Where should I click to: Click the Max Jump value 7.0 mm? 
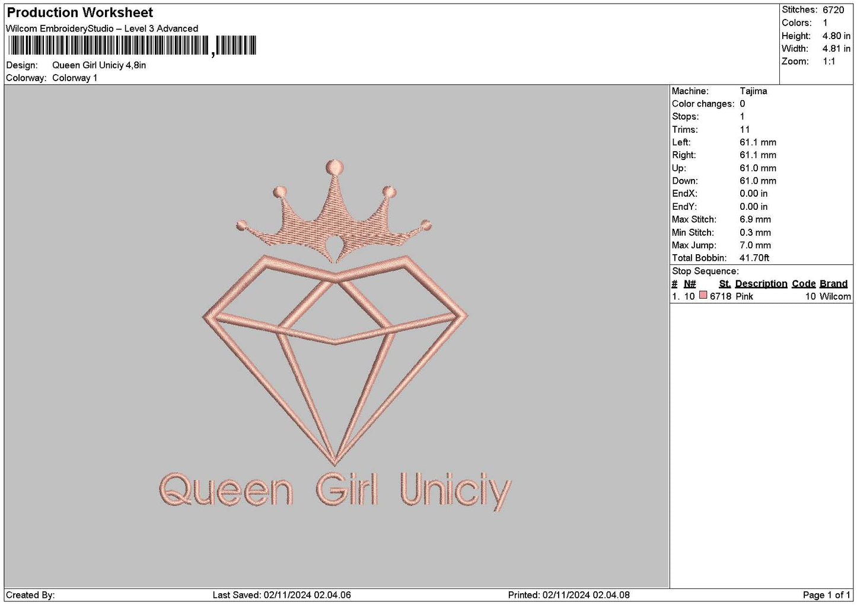(x=755, y=245)
